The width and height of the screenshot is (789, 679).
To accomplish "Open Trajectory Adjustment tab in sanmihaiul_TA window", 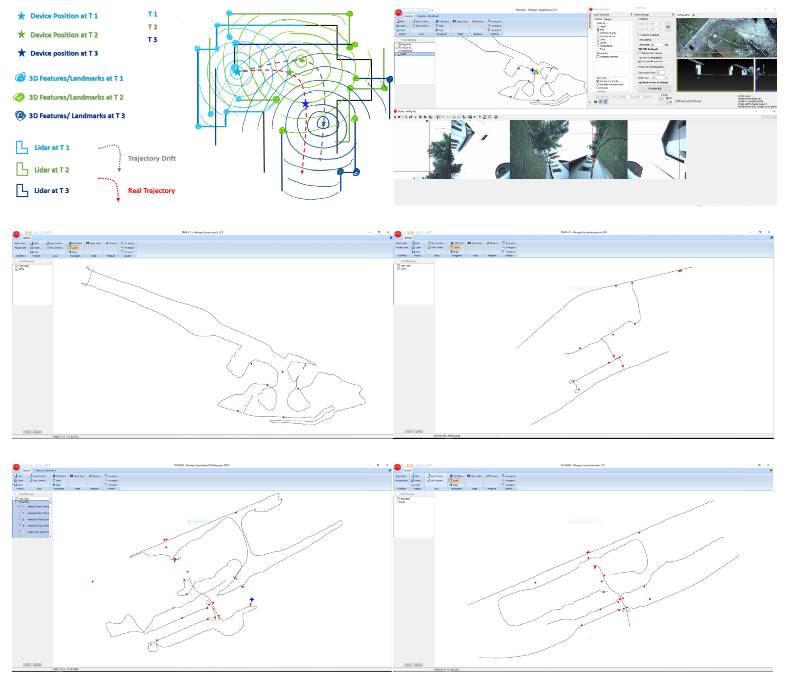I will click(x=45, y=471).
